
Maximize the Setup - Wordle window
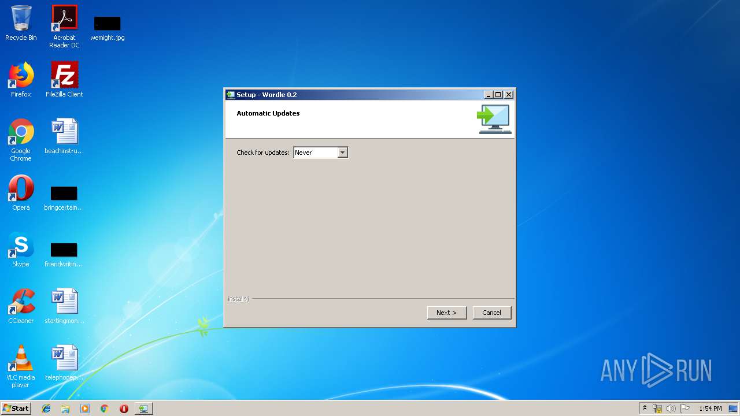click(x=498, y=95)
